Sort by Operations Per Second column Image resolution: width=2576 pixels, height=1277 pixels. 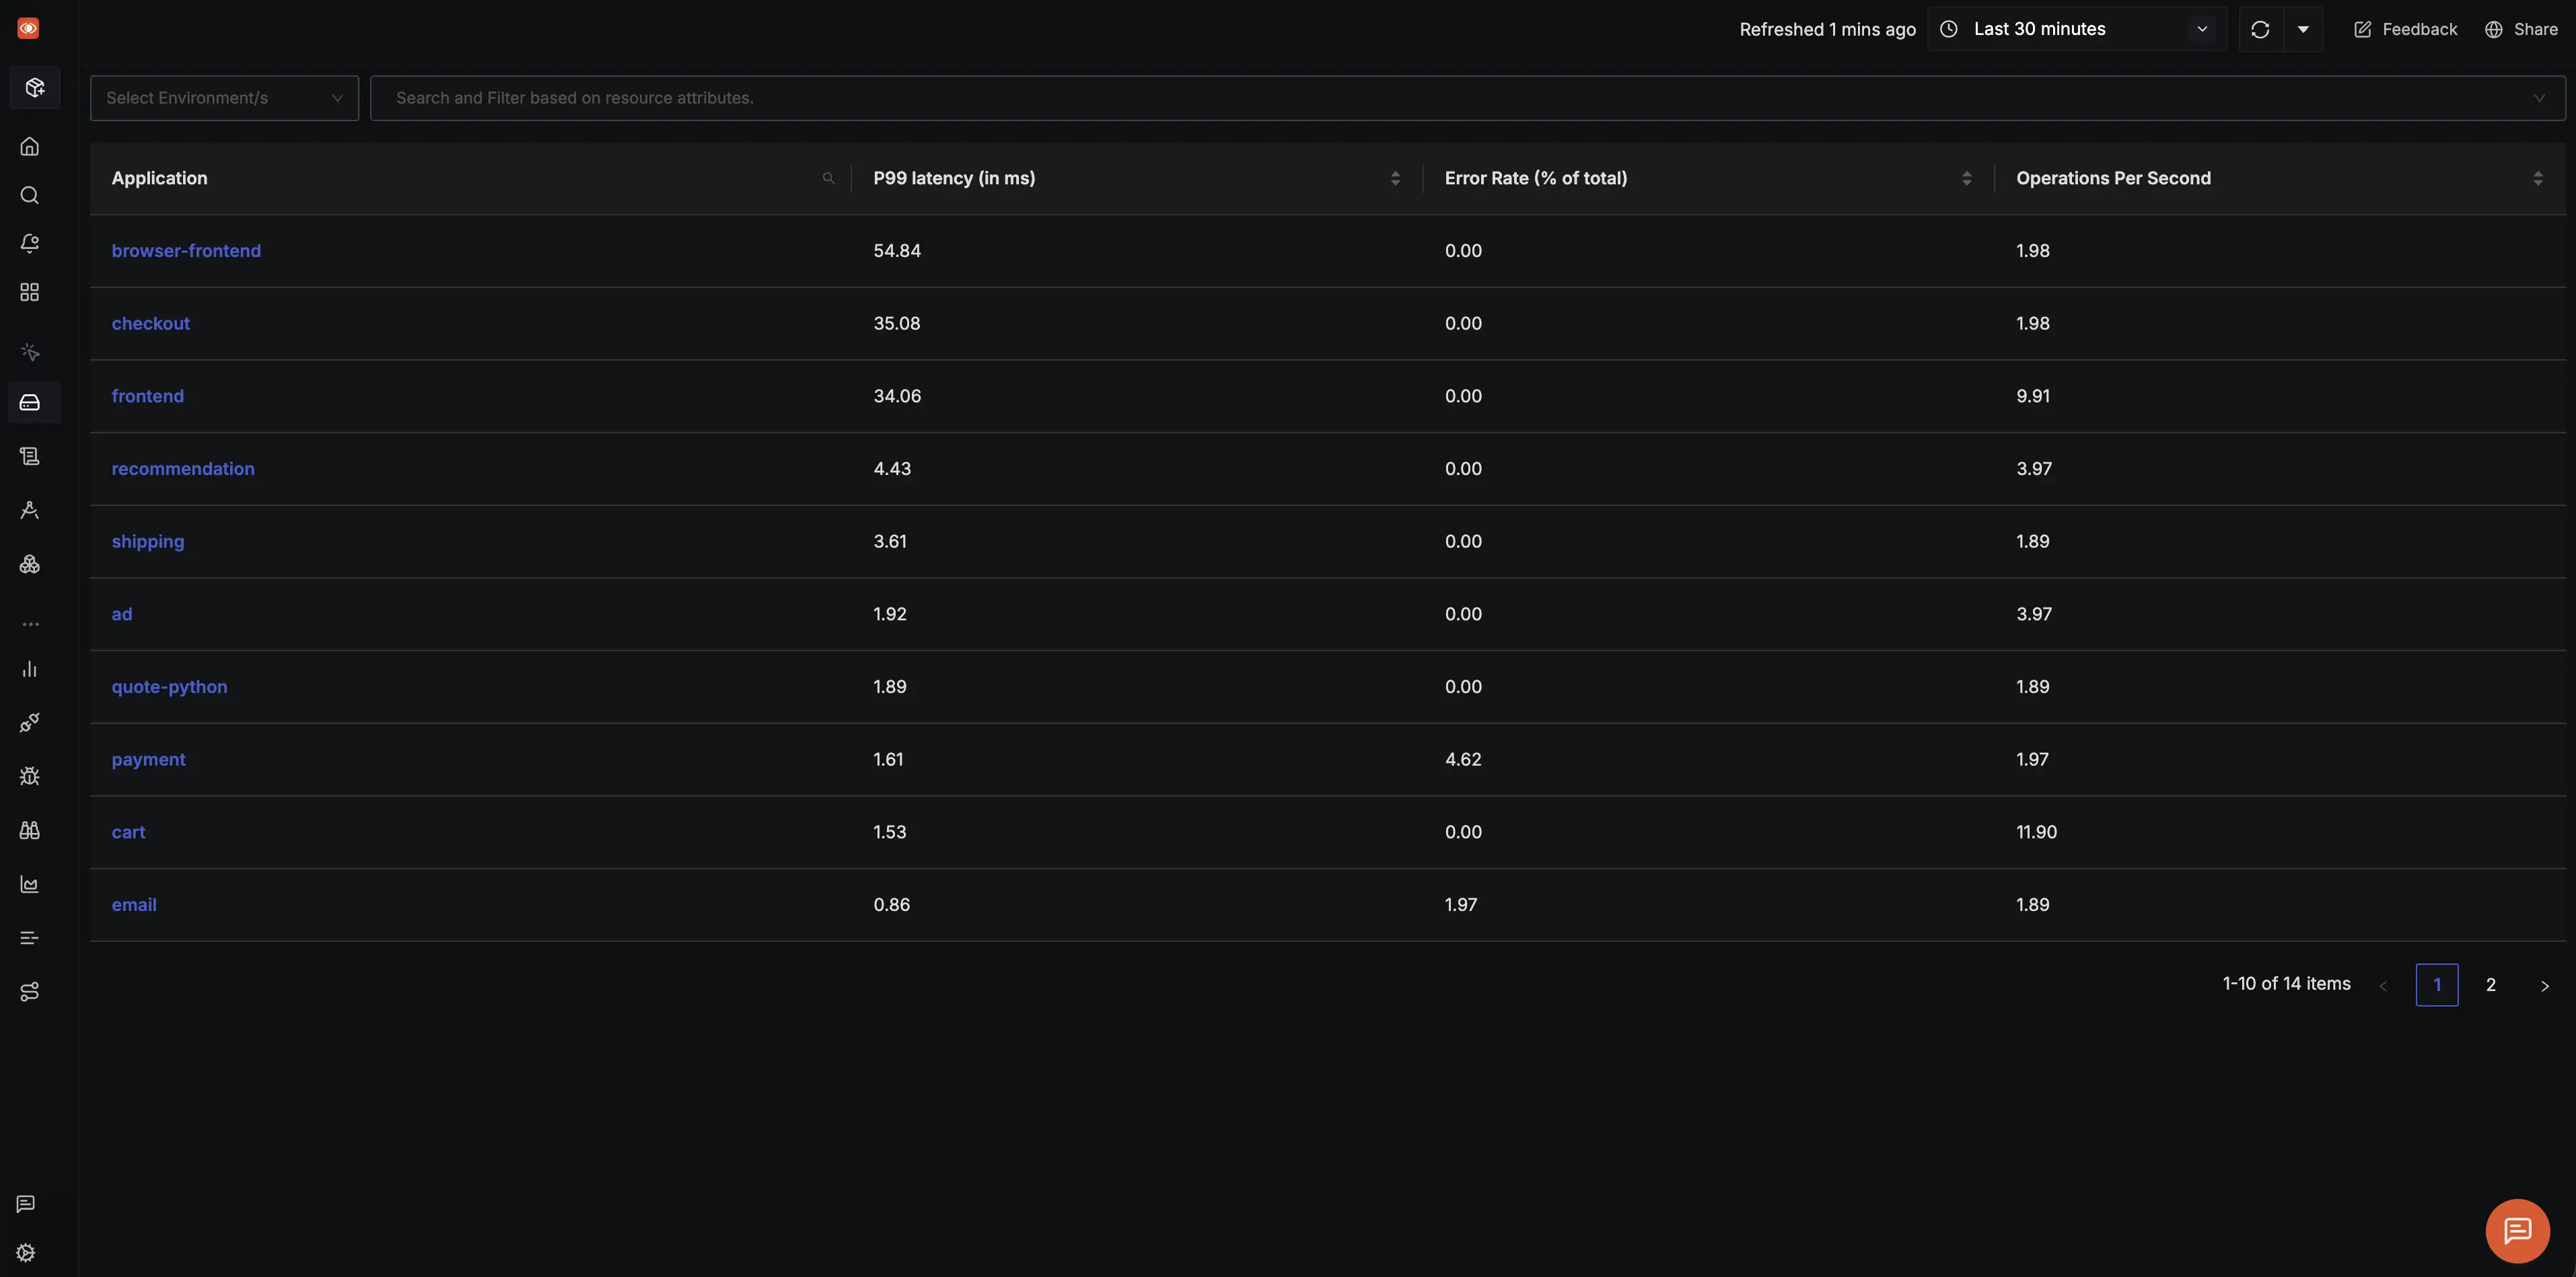(x=2537, y=178)
